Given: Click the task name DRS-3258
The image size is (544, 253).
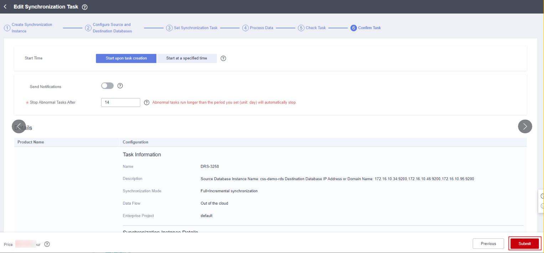Looking at the screenshot, I should pyautogui.click(x=210, y=167).
